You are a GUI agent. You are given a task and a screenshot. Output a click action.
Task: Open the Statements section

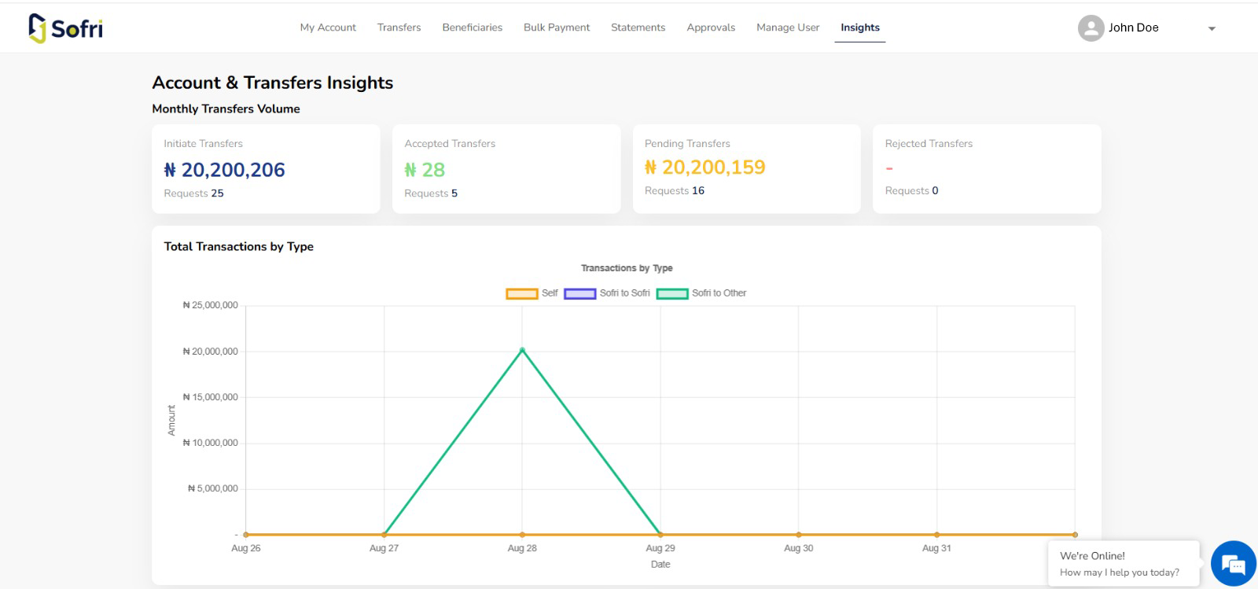[638, 28]
